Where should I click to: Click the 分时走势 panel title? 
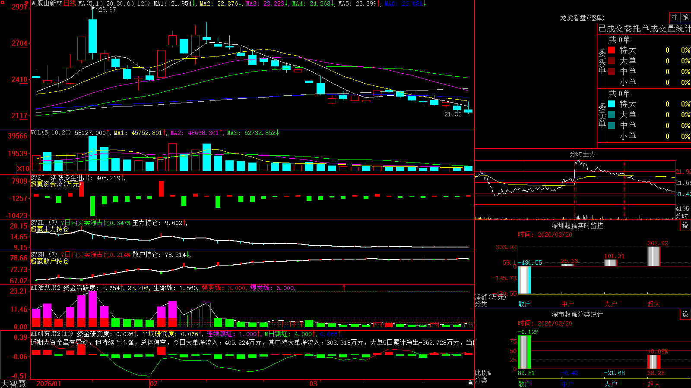click(583, 154)
